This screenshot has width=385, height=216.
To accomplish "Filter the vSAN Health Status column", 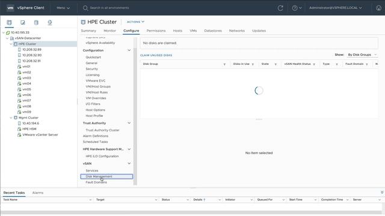I will [x=314, y=64].
